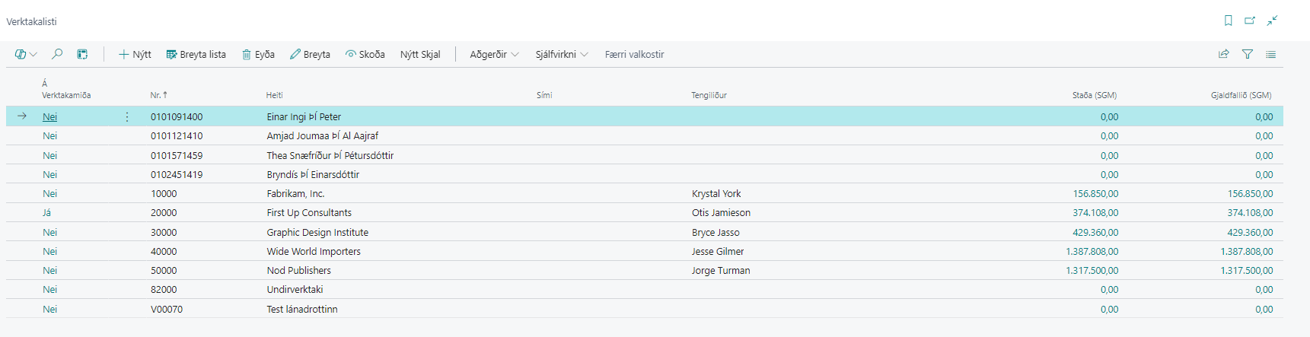Create new record with Nýtt
1310x337 pixels.
point(135,54)
